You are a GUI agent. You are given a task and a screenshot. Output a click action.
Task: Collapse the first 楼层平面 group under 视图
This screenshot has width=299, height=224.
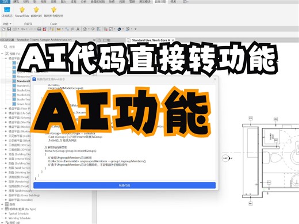[6, 58]
